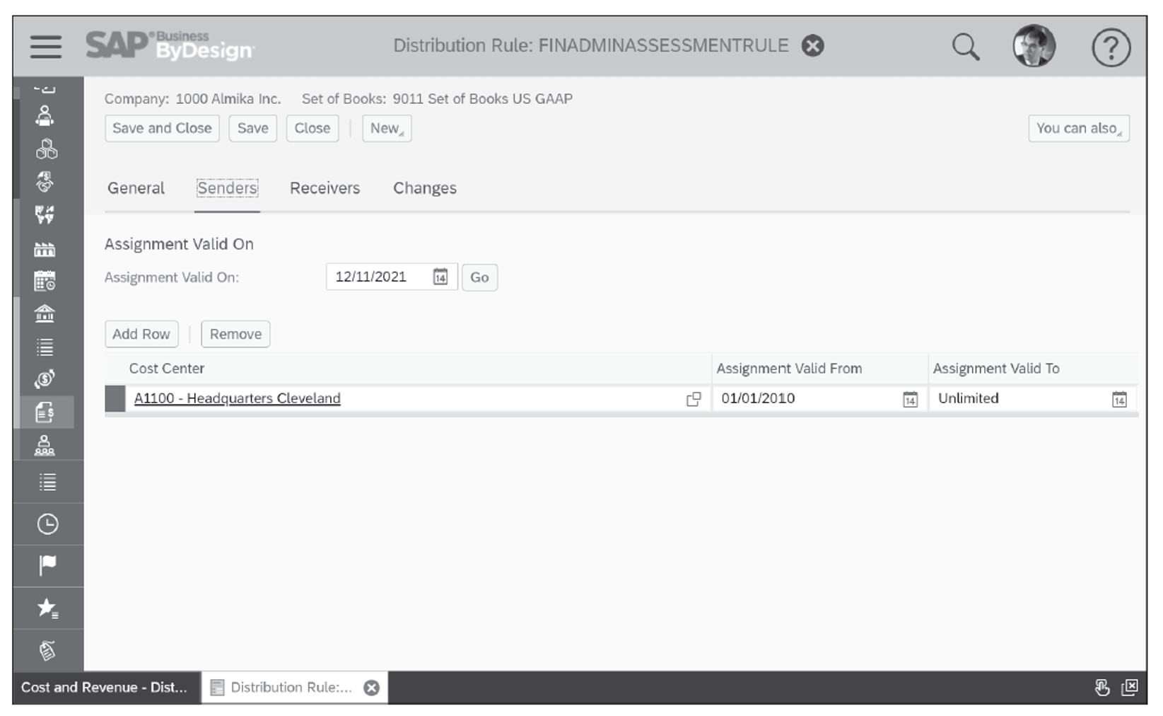
Task: Open the 'You can also' menu
Action: point(1078,128)
